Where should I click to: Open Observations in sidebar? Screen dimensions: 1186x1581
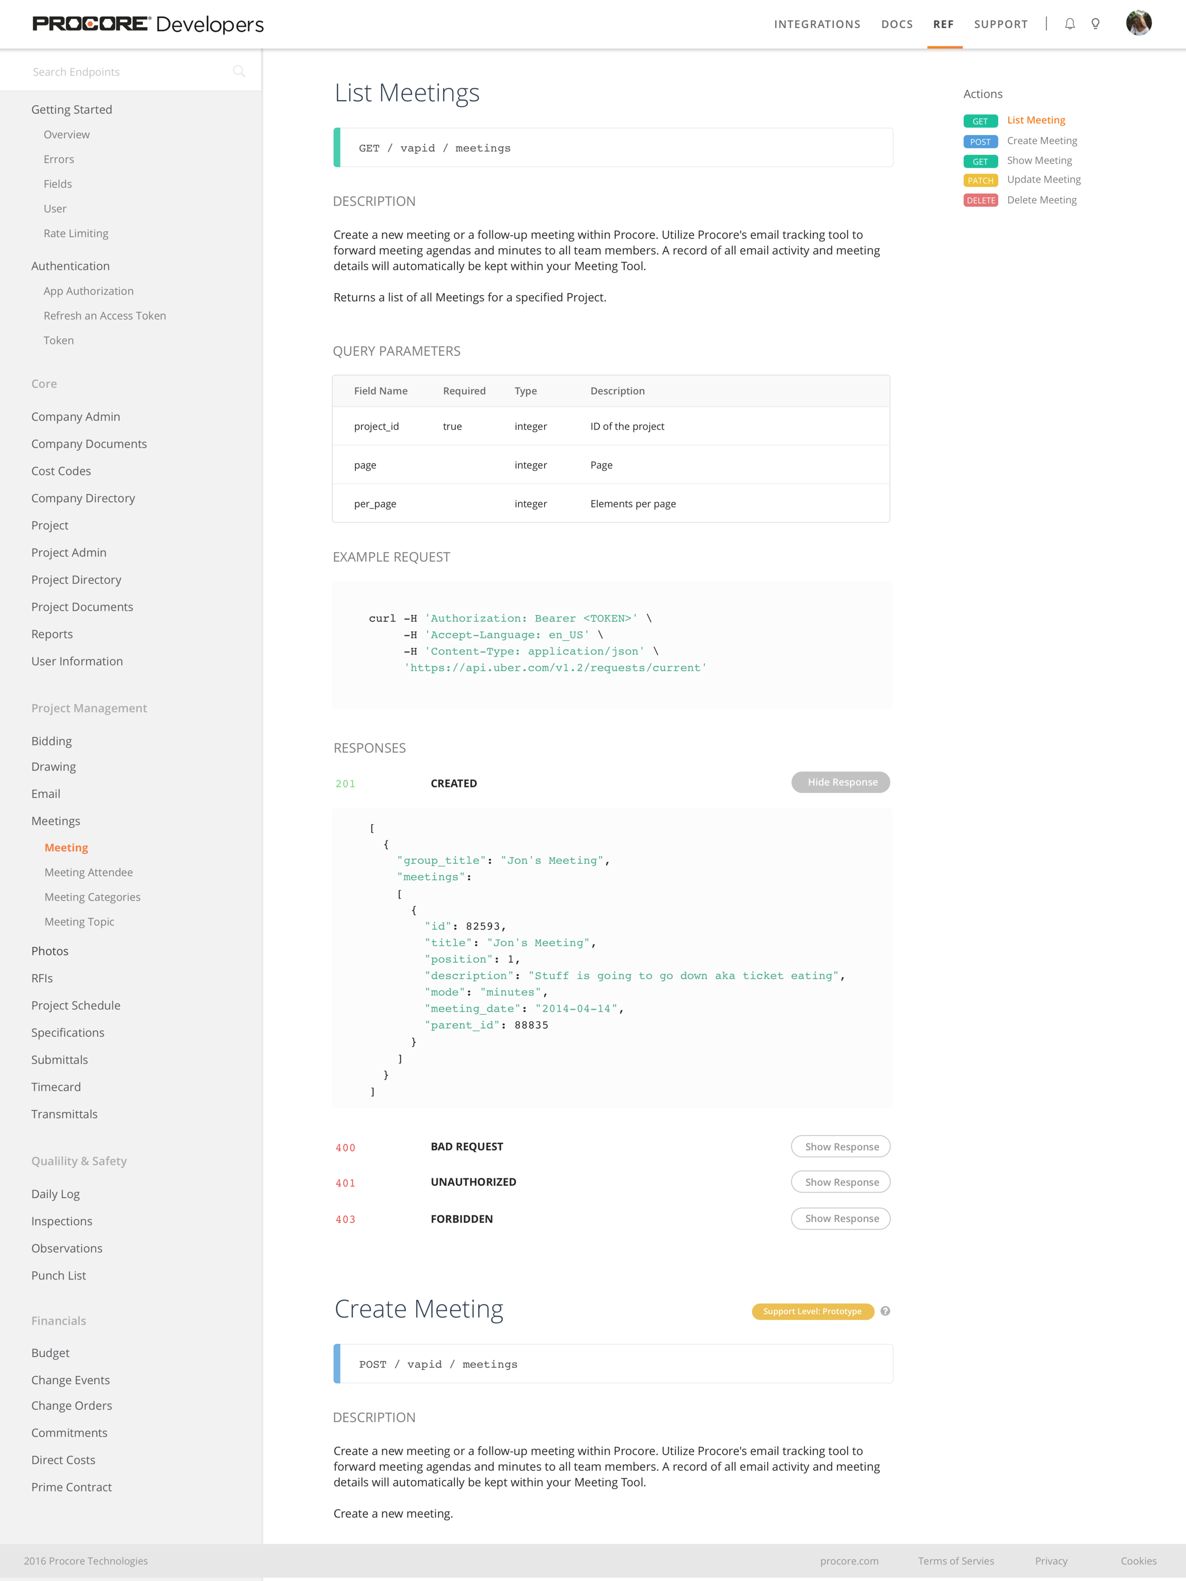[66, 1248]
